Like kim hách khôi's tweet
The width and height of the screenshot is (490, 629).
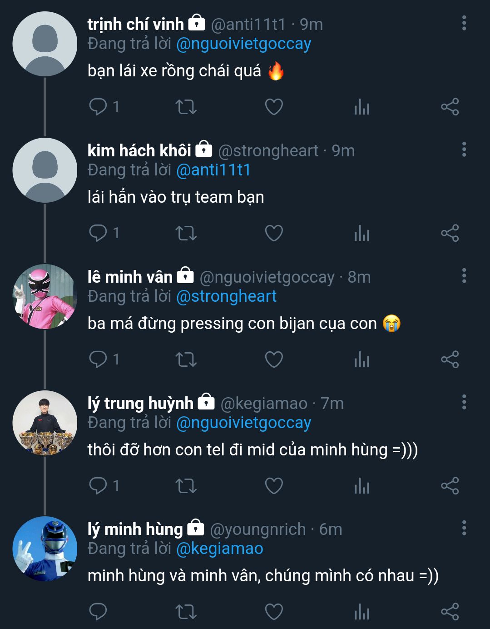274,233
